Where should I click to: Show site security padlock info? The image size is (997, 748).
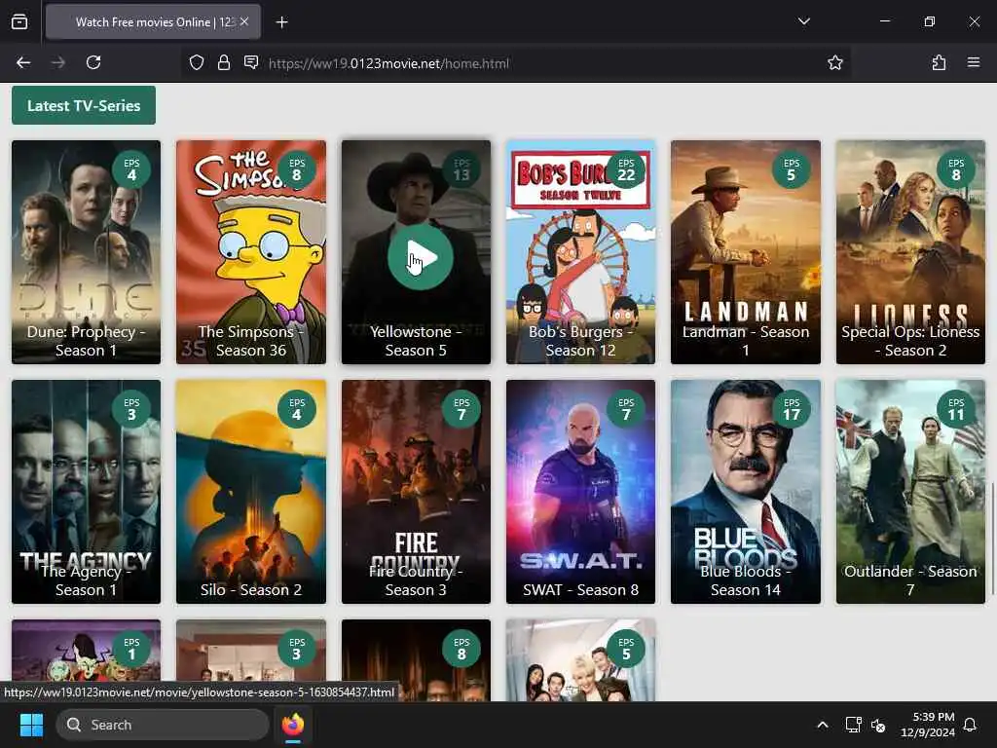click(224, 62)
